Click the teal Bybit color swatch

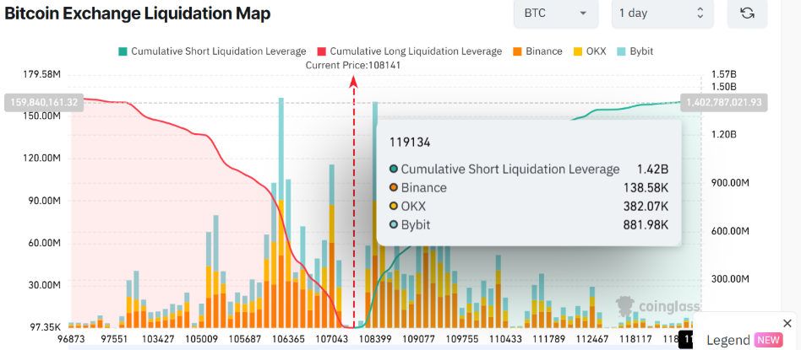[x=621, y=51]
